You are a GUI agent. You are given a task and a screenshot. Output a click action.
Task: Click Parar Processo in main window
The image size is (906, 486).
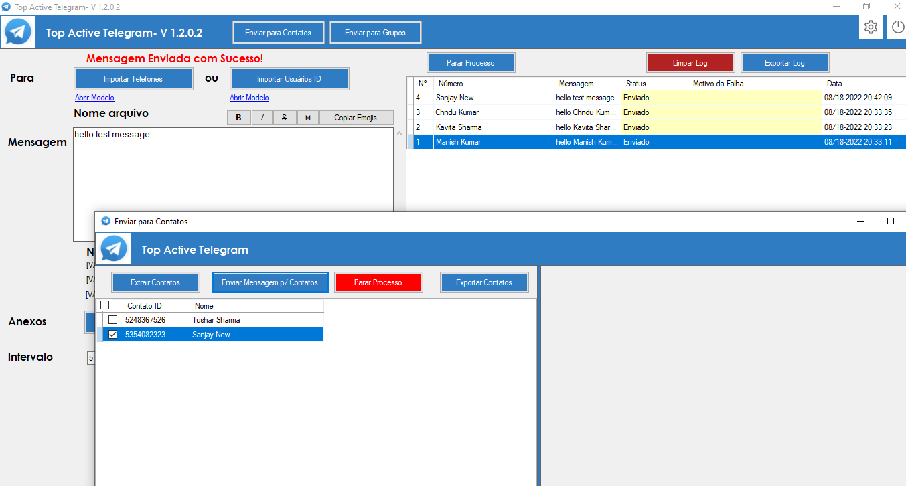click(x=471, y=63)
